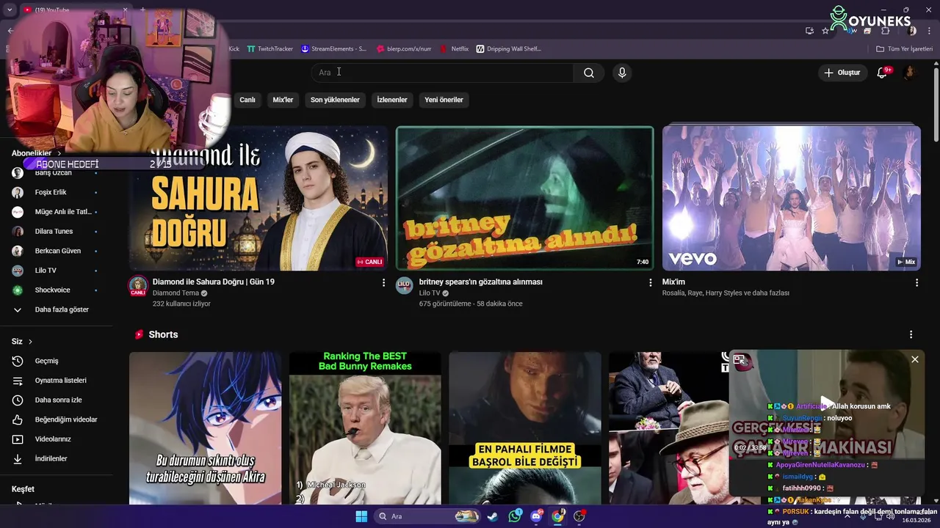Open the YouTube account avatar menu
The height and width of the screenshot is (528, 940).
point(910,73)
